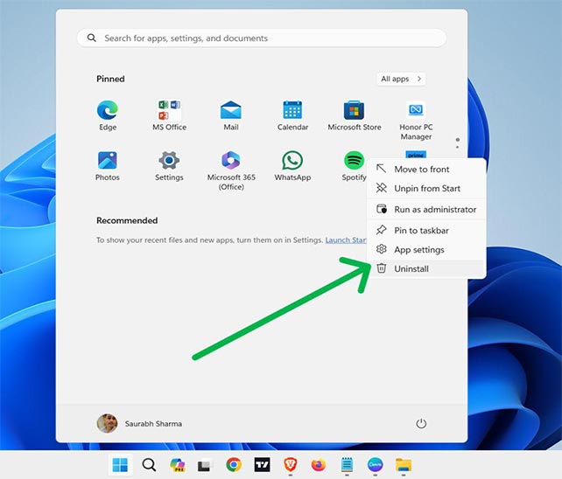
Task: Launch MS Office from pinned apps
Action: coord(169,115)
